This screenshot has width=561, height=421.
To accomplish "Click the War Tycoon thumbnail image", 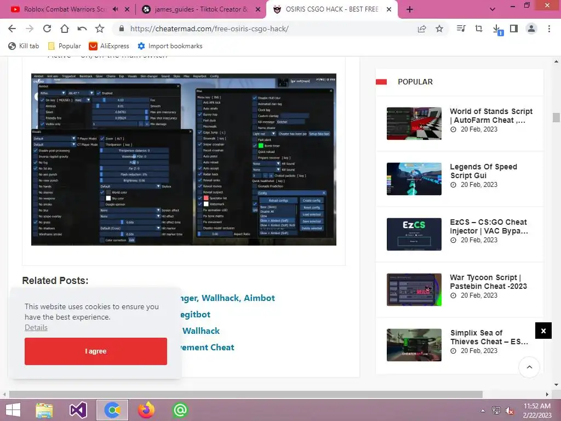I will [x=414, y=289].
